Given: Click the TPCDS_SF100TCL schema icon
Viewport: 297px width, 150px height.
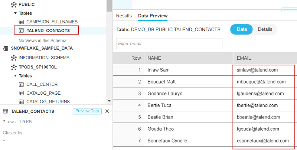Looking at the screenshot, I should tap(14, 67).
